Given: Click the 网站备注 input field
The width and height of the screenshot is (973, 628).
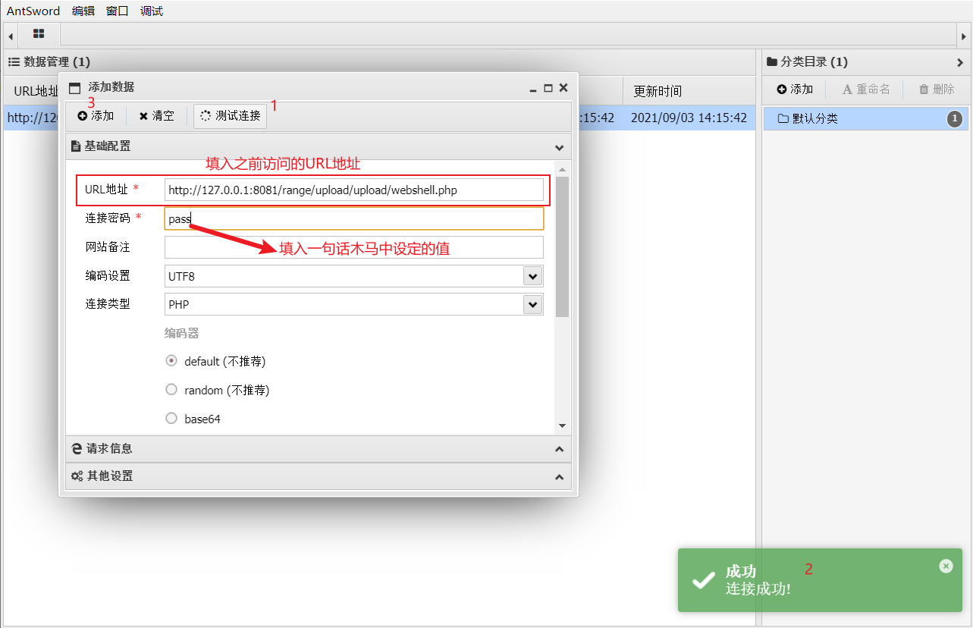Looking at the screenshot, I should click(354, 247).
